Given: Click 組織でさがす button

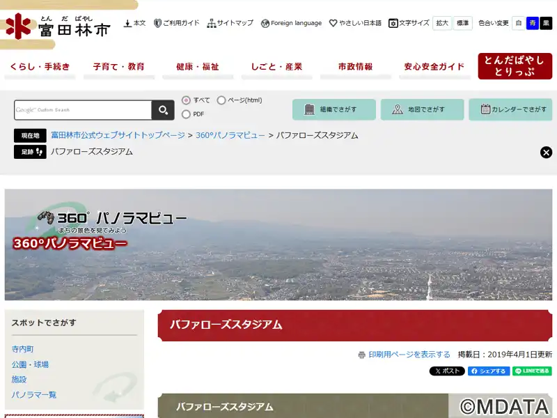Looking at the screenshot, I should pyautogui.click(x=334, y=109).
